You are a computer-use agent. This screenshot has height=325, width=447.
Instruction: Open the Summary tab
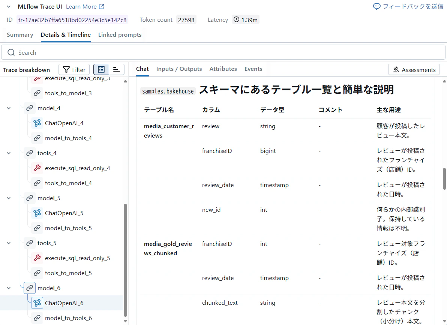pyautogui.click(x=20, y=35)
